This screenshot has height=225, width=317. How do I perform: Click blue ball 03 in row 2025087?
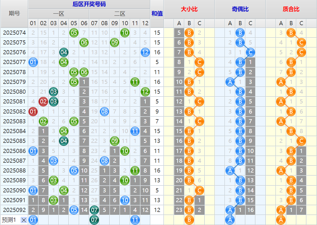point(54,161)
